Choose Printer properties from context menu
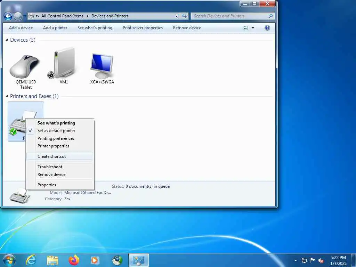The height and width of the screenshot is (267, 356). coord(59,146)
